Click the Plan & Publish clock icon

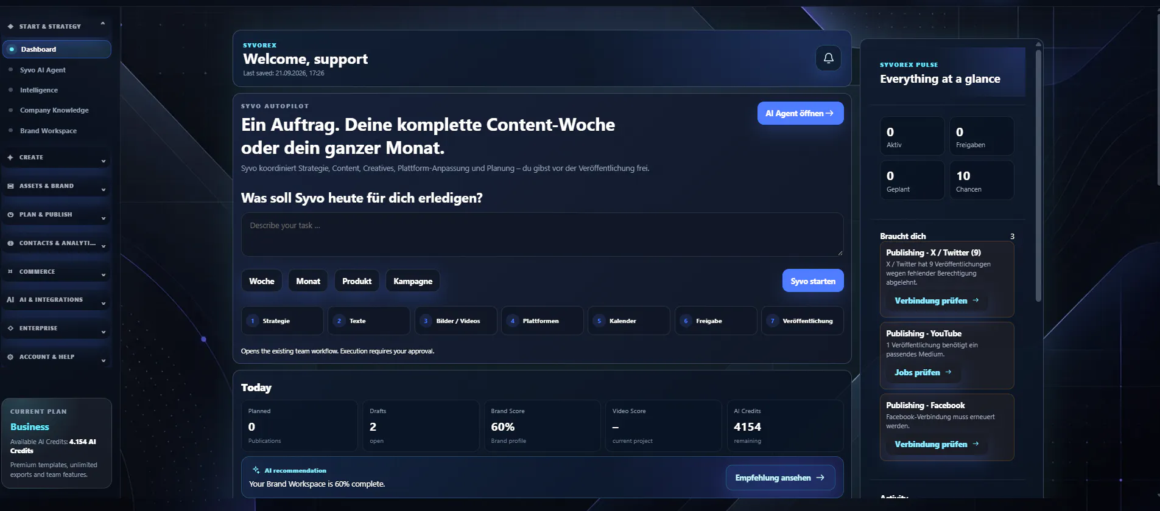pyautogui.click(x=10, y=215)
